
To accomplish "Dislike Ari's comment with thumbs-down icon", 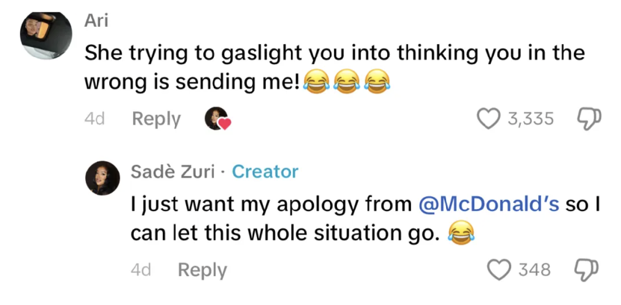I will pos(589,119).
